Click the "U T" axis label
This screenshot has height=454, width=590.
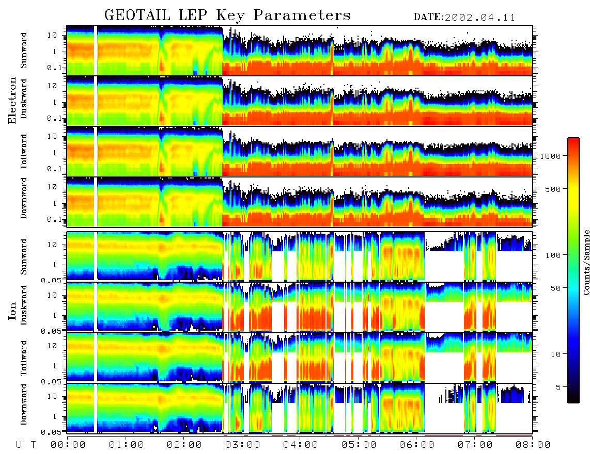[x=26, y=445]
